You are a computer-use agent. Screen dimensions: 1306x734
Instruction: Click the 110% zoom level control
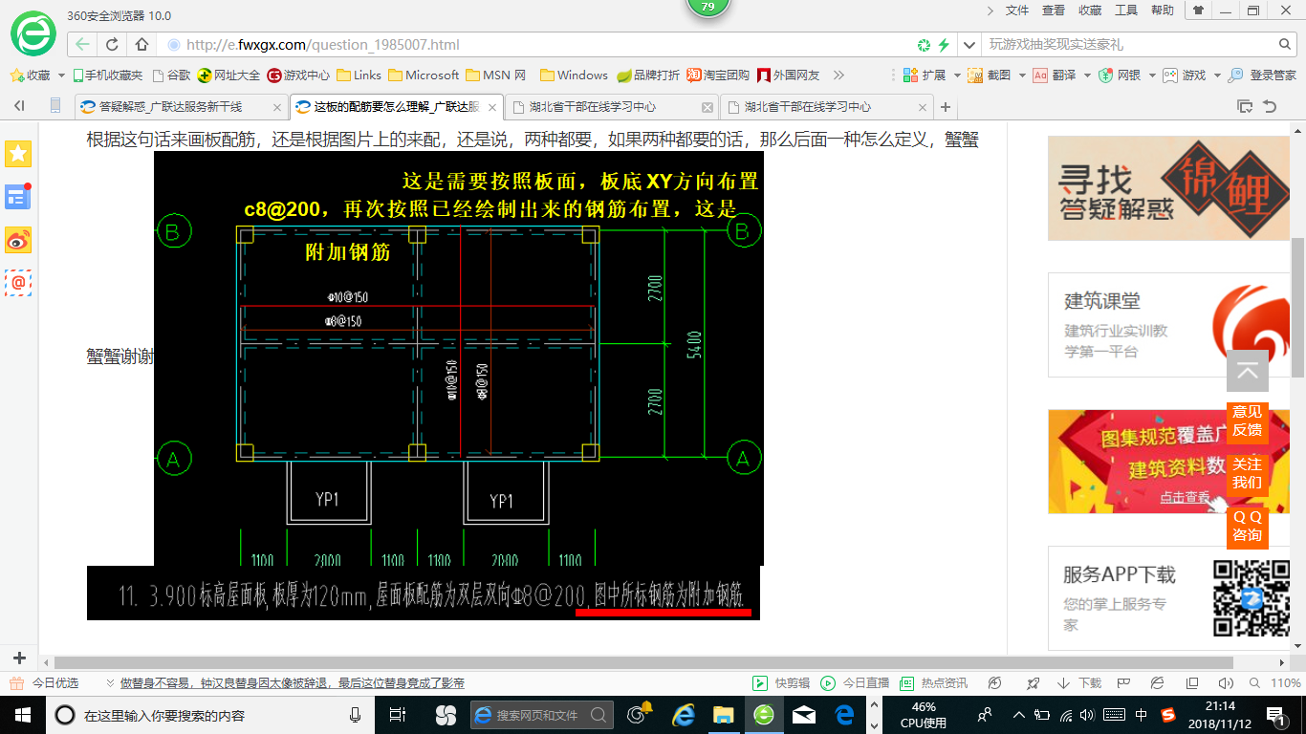point(1277,683)
